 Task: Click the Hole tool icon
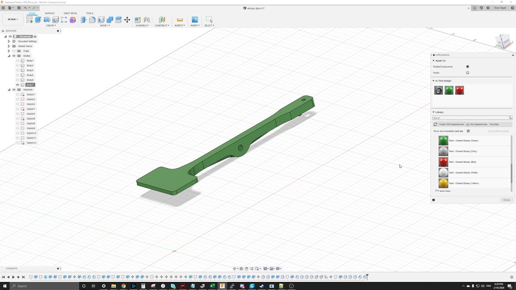55,20
